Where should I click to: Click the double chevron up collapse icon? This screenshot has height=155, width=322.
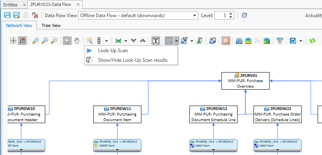click(143, 41)
